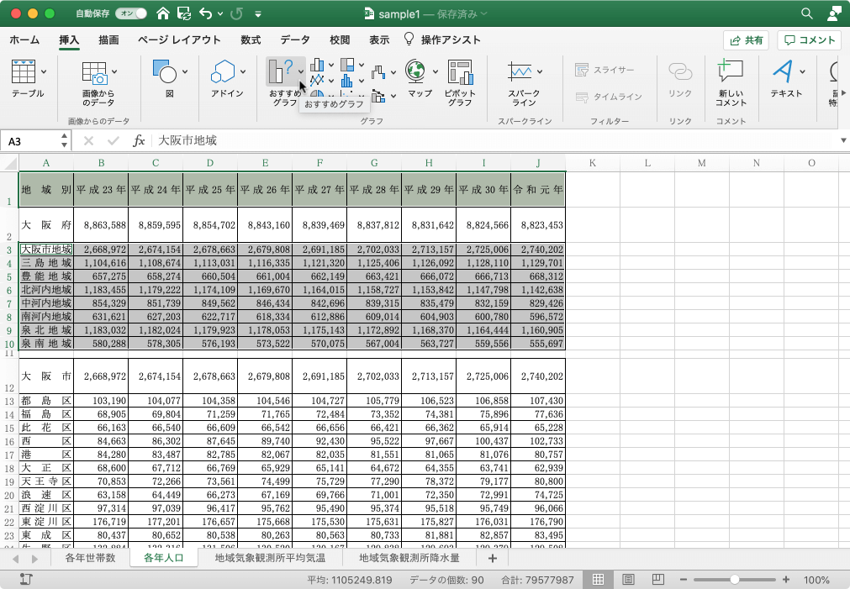Open the Undo history dropdown arrow

[x=220, y=14]
